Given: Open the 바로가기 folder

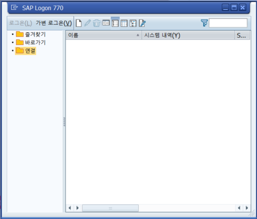Looking at the screenshot, I should 31,43.
